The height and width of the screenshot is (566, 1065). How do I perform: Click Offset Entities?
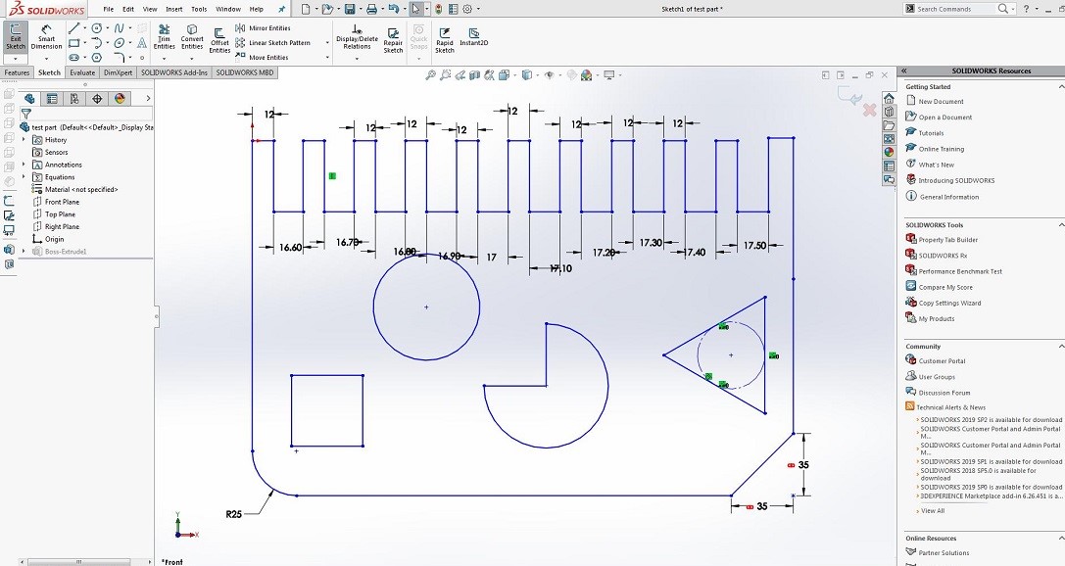point(219,41)
